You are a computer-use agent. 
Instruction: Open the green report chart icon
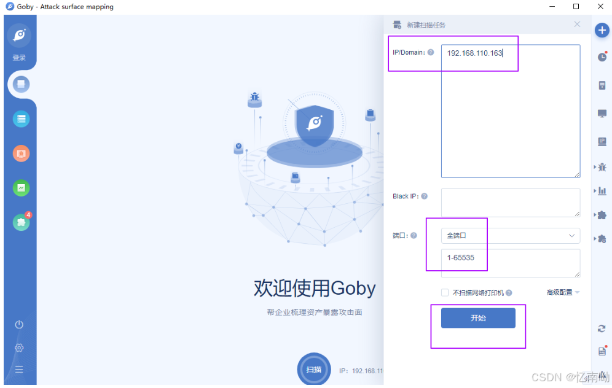(x=21, y=188)
